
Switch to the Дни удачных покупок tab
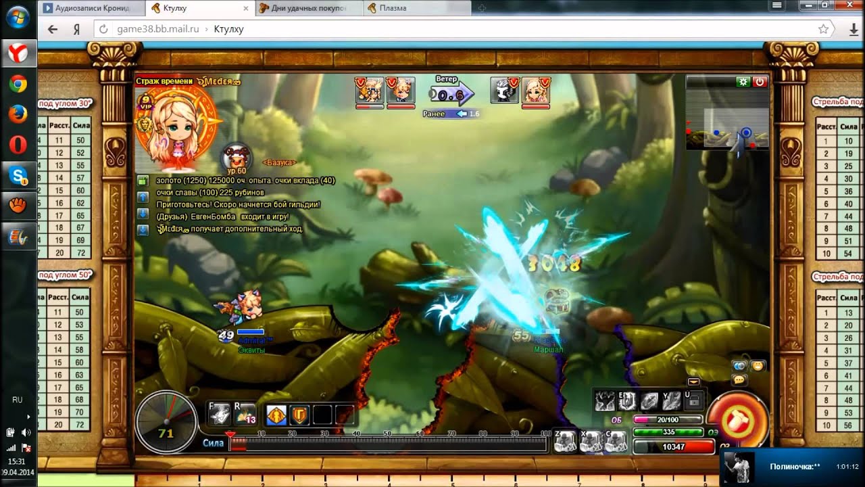coord(310,8)
